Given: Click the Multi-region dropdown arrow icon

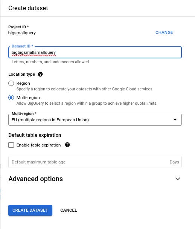Looking at the screenshot, I should 175,120.
